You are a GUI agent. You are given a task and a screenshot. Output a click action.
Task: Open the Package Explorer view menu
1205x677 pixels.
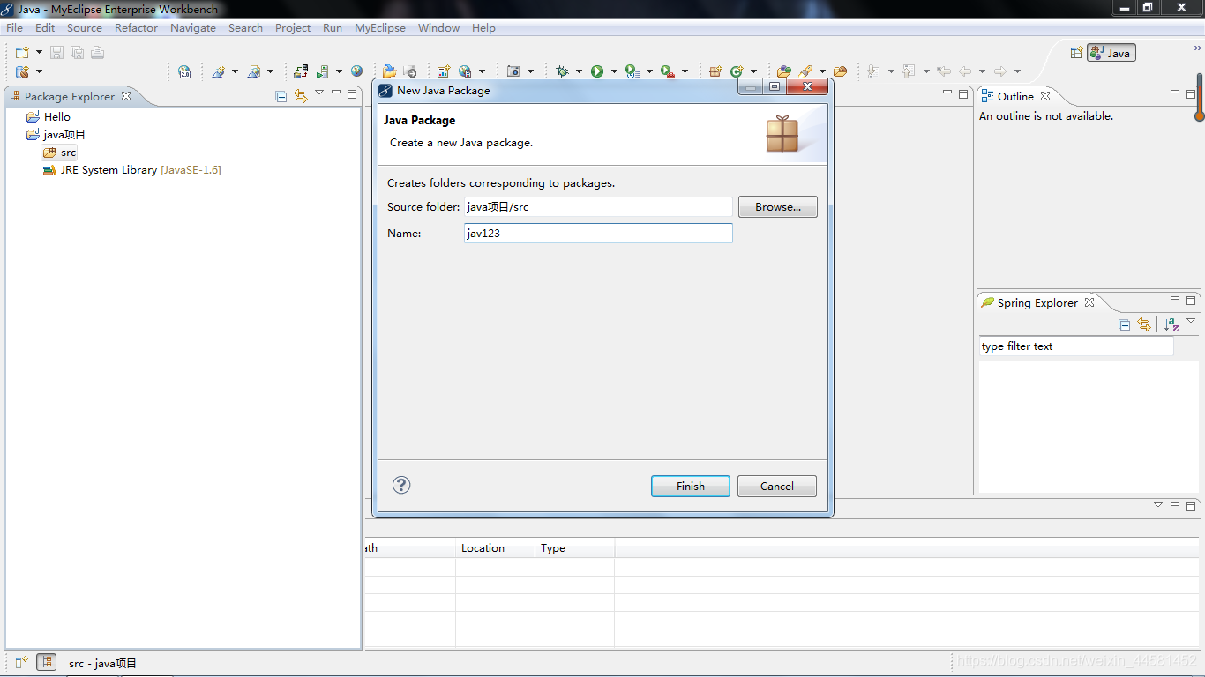click(x=319, y=93)
